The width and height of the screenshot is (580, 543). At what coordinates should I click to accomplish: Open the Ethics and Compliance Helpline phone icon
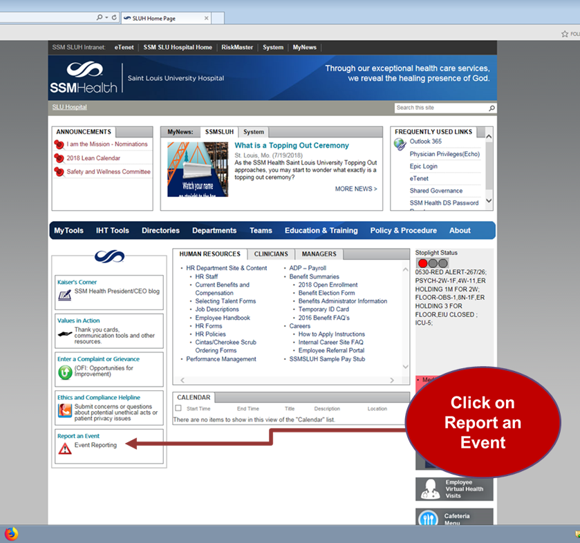(65, 410)
